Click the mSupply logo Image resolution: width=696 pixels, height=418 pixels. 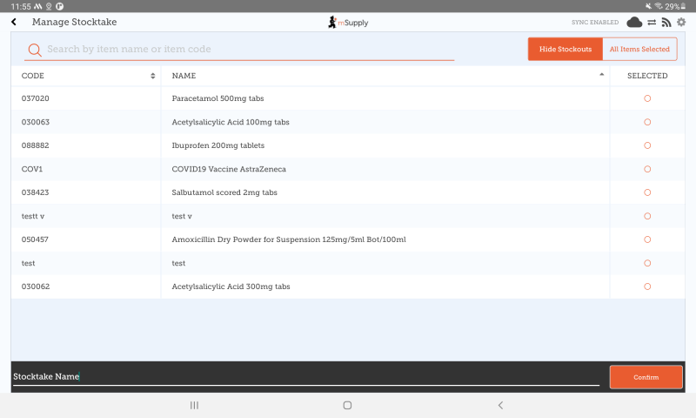pos(348,22)
